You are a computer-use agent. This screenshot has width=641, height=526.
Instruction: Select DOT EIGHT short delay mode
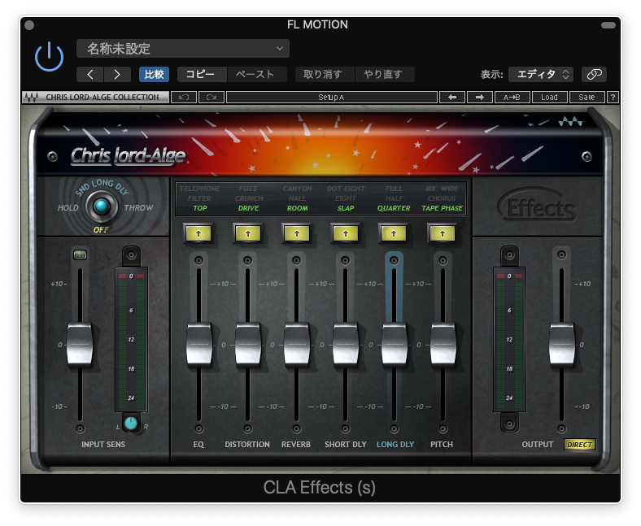pos(346,189)
